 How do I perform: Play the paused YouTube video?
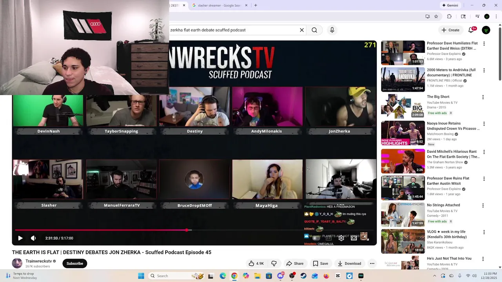coord(20,238)
